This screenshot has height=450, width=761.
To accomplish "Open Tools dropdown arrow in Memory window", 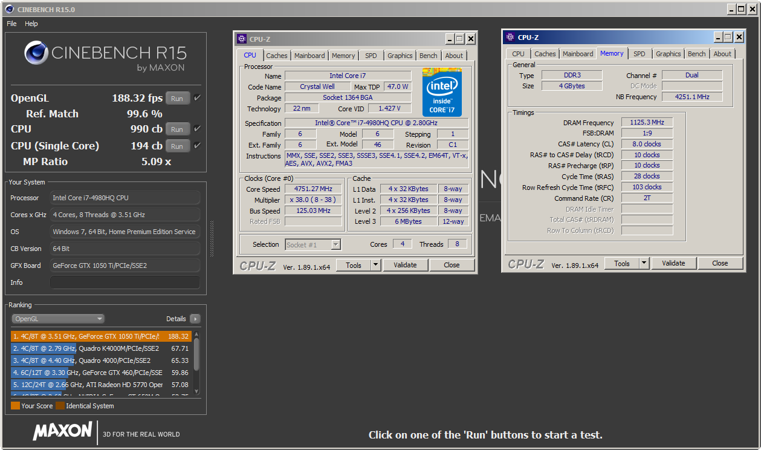I will (x=644, y=263).
